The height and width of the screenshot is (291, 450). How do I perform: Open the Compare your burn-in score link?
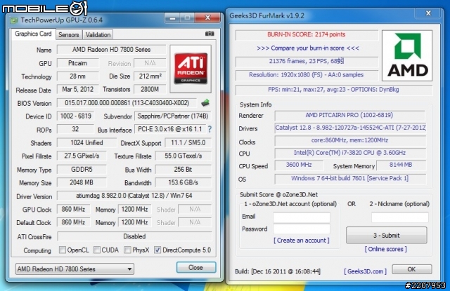(308, 48)
